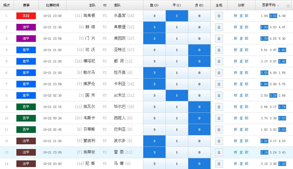293x169 pixels.
Task: Open 析 analysis link for 国米 match
Action: coord(236,95)
